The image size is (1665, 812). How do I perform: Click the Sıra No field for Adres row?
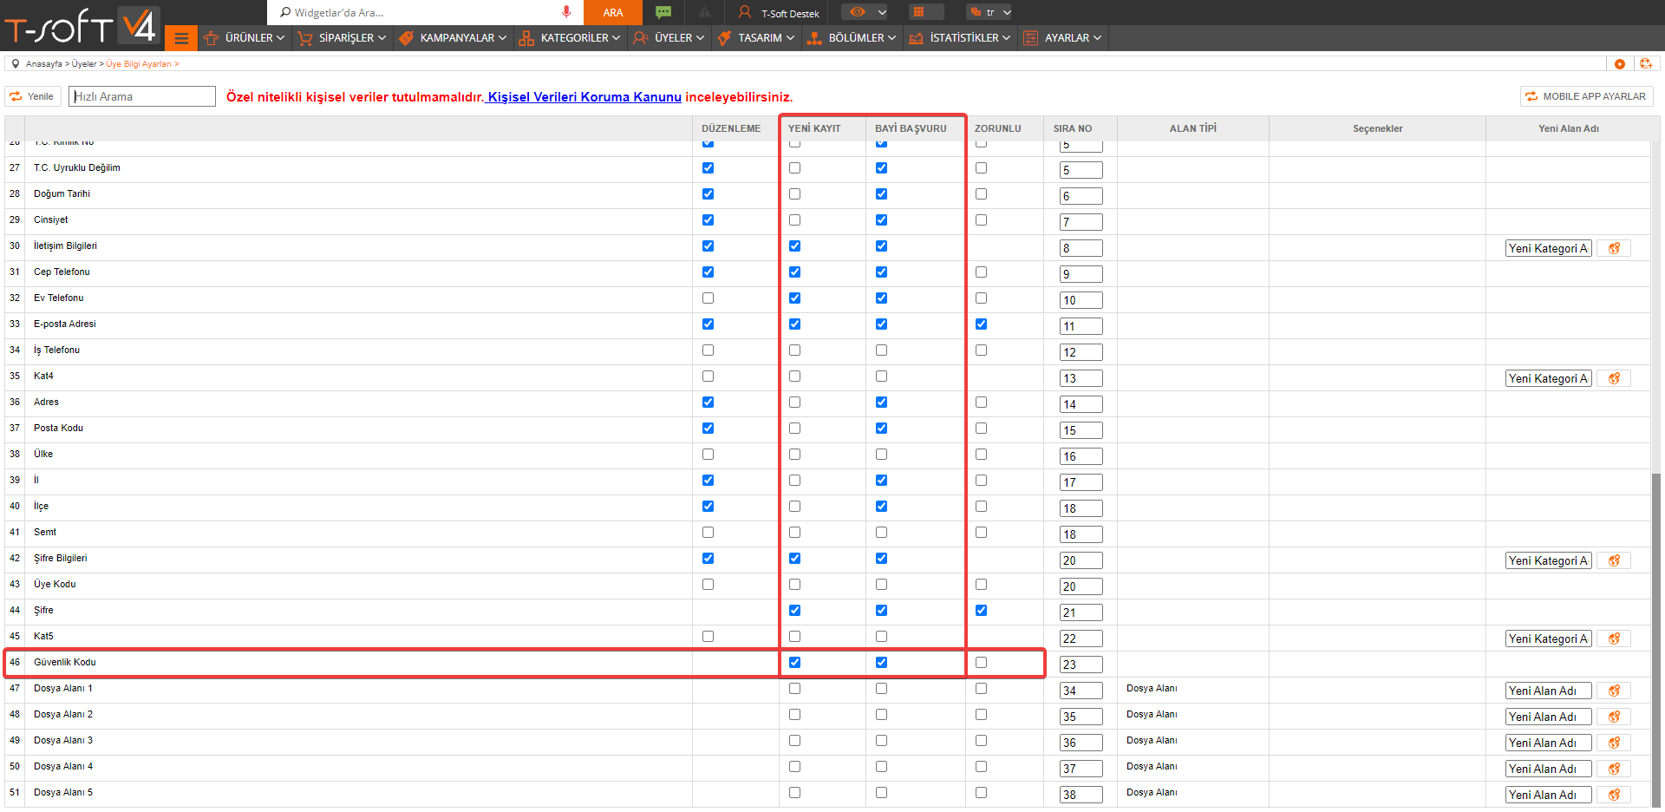click(x=1081, y=404)
